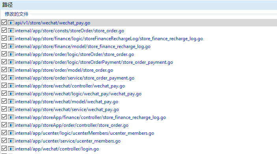The height and width of the screenshot is (154, 277).
Task: Select path internal/app/store/wechat/logic/wechat_pay/wechat_pay.go
Action: click(x=78, y=94)
